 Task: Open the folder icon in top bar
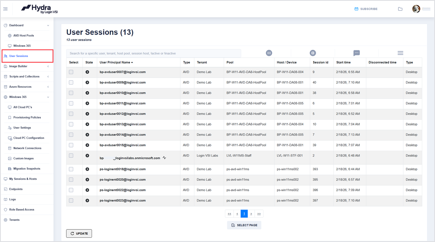[400, 9]
